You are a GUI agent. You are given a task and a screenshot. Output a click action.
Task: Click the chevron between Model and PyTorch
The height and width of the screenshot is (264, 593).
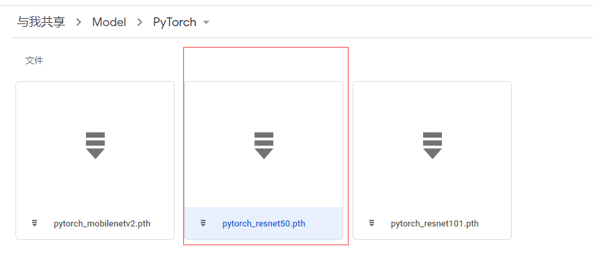(140, 22)
